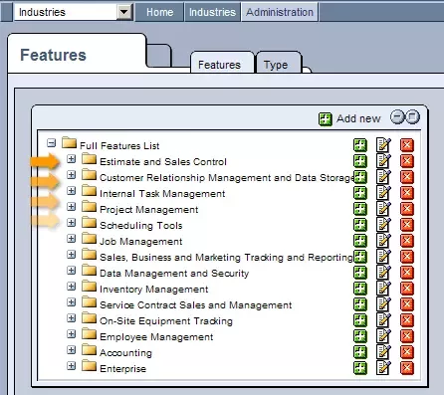Expand the Enterprise node
Image resolution: width=444 pixels, height=395 pixels.
coord(71,366)
